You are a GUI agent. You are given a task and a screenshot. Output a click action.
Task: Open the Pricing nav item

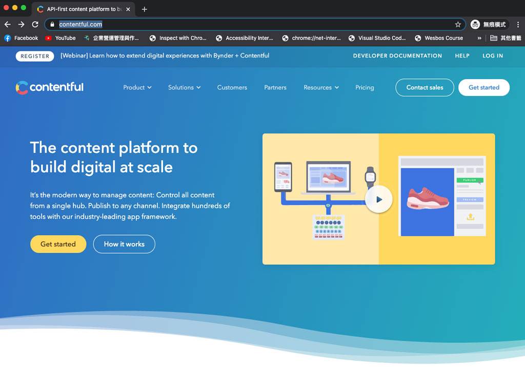click(x=365, y=87)
